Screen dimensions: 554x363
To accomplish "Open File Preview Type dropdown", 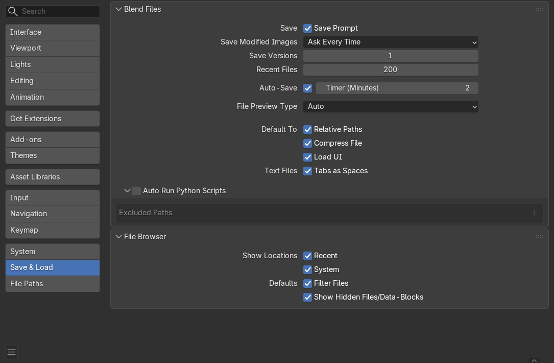I will [391, 106].
